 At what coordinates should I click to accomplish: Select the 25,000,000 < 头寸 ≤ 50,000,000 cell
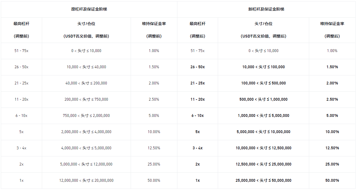tap(263, 180)
